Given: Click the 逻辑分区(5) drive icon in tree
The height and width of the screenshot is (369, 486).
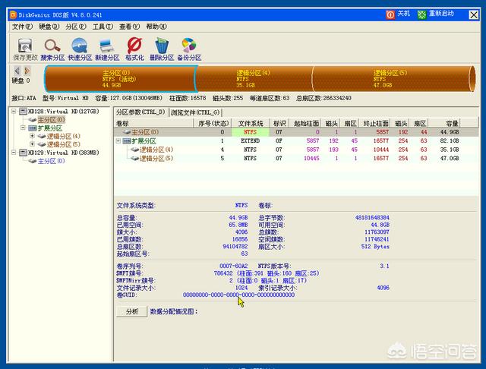Looking at the screenshot, I should tap(42, 144).
